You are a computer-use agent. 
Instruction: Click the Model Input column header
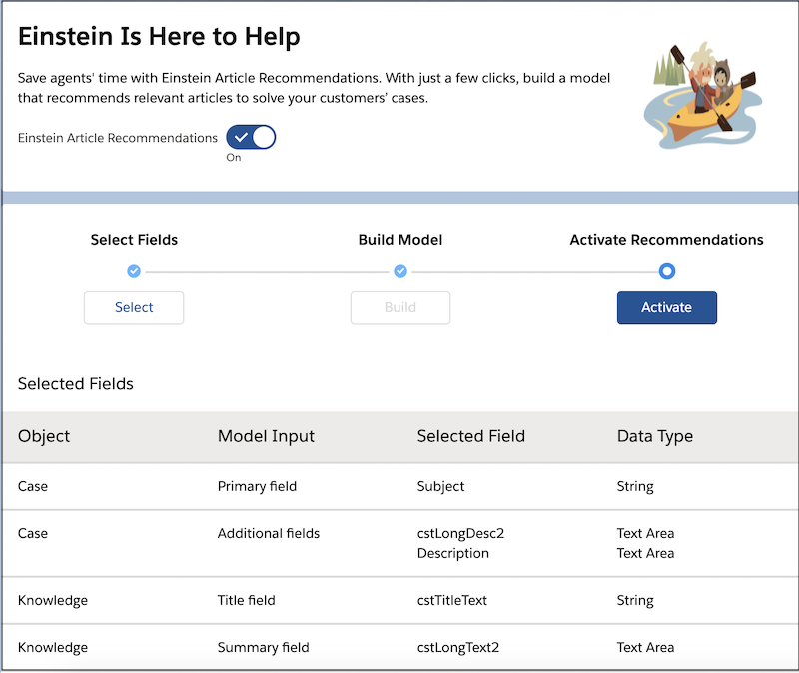point(266,436)
